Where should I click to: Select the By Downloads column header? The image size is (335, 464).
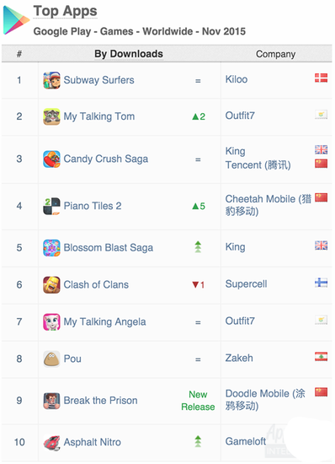pos(129,54)
